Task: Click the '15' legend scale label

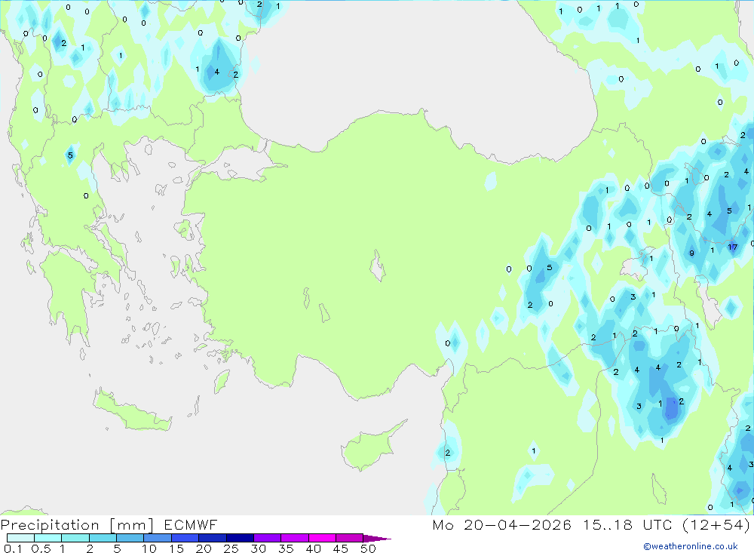Action: tap(176, 548)
